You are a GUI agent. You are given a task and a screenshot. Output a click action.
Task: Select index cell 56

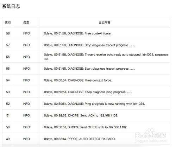8,57
